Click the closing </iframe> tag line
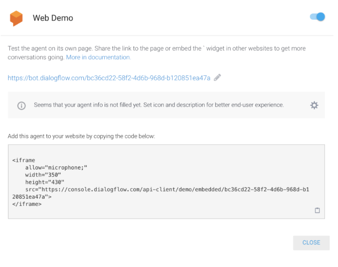Screen dimensions: 338x267 tap(27, 204)
